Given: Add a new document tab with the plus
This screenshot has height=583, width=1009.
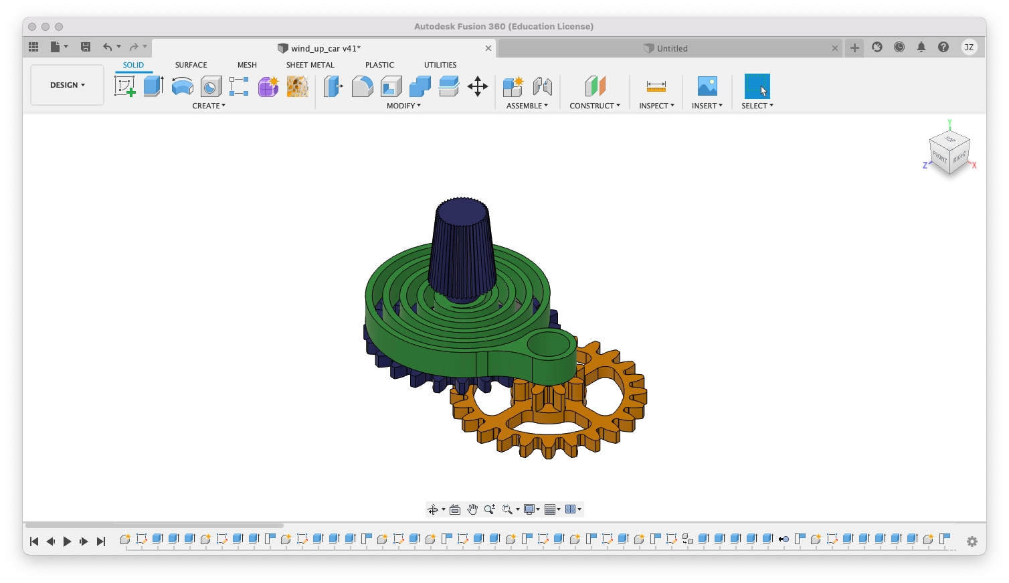Looking at the screenshot, I should (x=854, y=48).
